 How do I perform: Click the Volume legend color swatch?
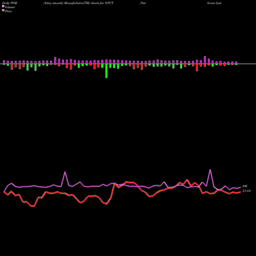[3, 6]
